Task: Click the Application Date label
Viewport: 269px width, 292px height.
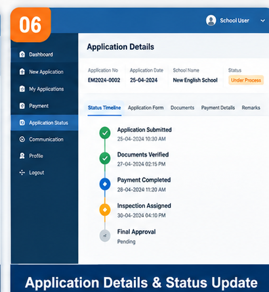Action: 146,70
